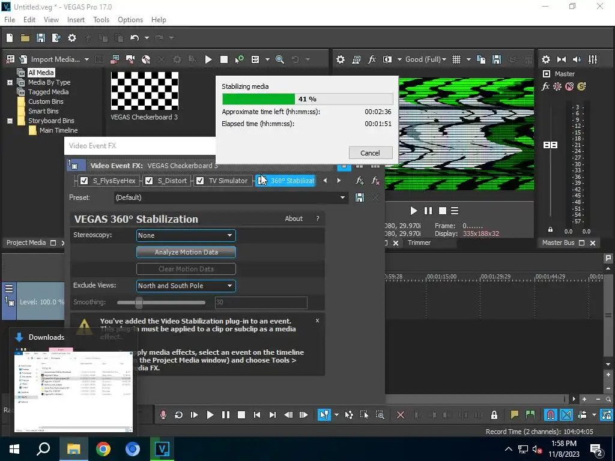
Task: Open the preview properties gear icon
Action: coord(341,59)
